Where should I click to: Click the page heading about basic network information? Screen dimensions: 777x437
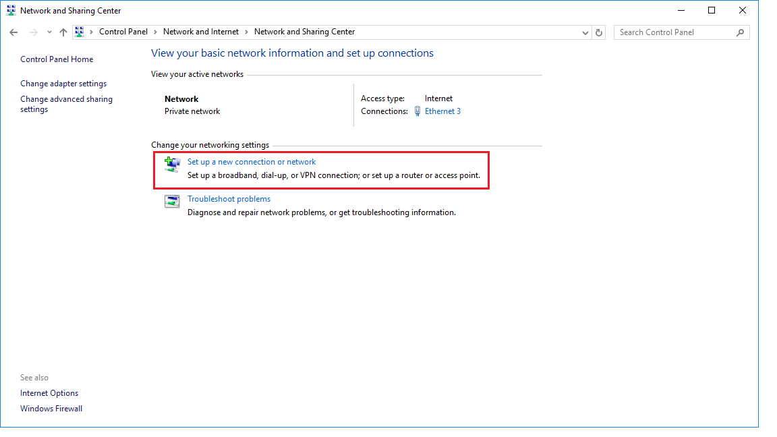point(292,53)
